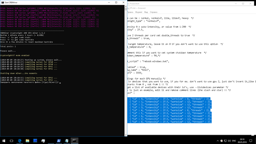Open the volume control tray icon
This screenshot has width=256, height=144.
coord(229,141)
